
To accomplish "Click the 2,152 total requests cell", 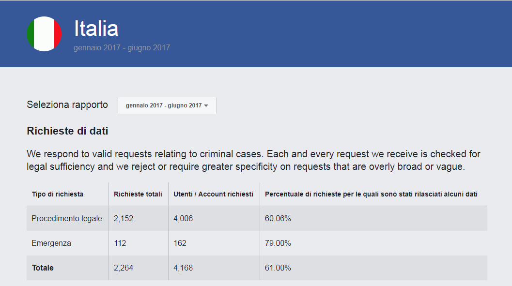I will click(124, 219).
